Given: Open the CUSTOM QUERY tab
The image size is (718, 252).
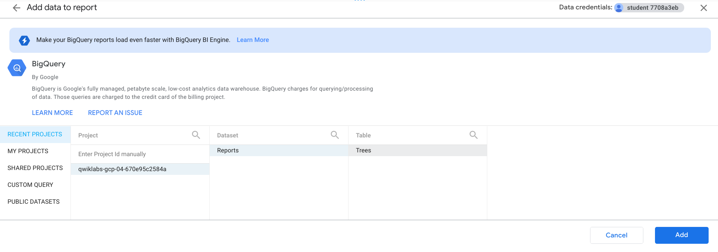Looking at the screenshot, I should click(x=35, y=185).
